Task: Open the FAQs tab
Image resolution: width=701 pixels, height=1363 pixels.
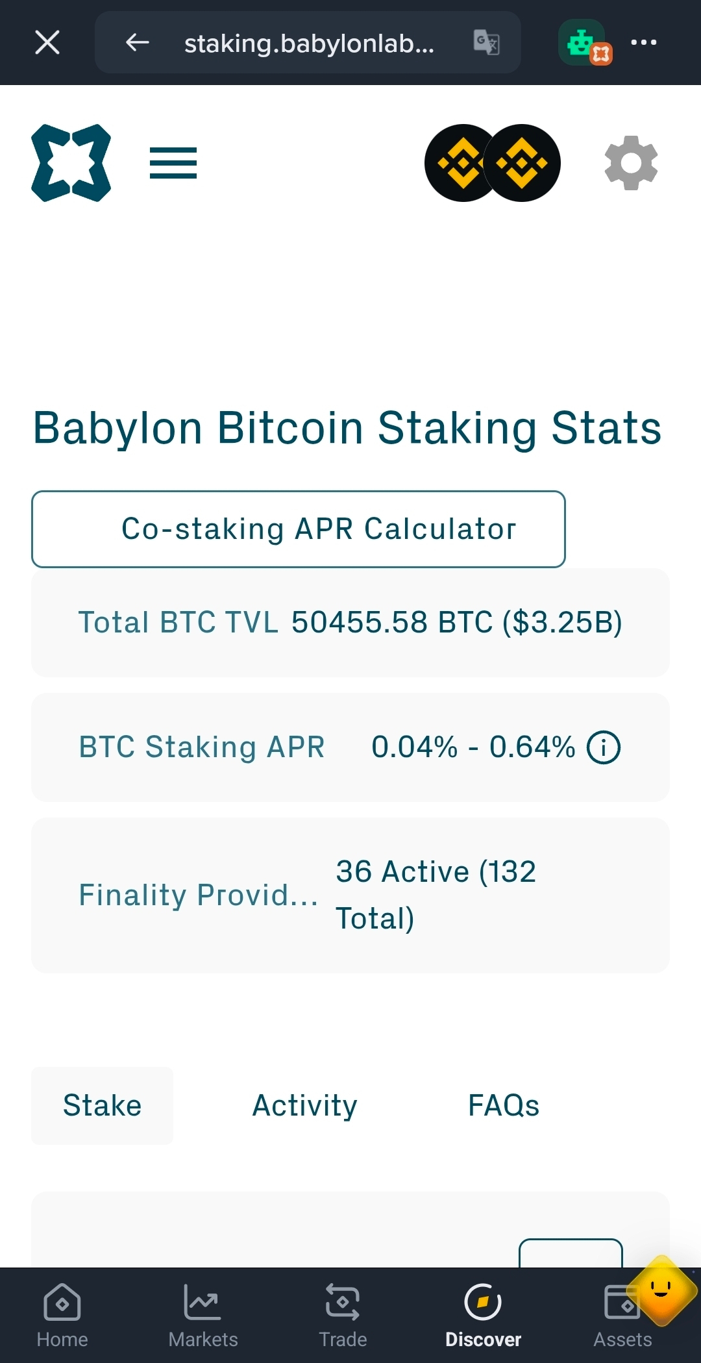Action: (x=504, y=1105)
